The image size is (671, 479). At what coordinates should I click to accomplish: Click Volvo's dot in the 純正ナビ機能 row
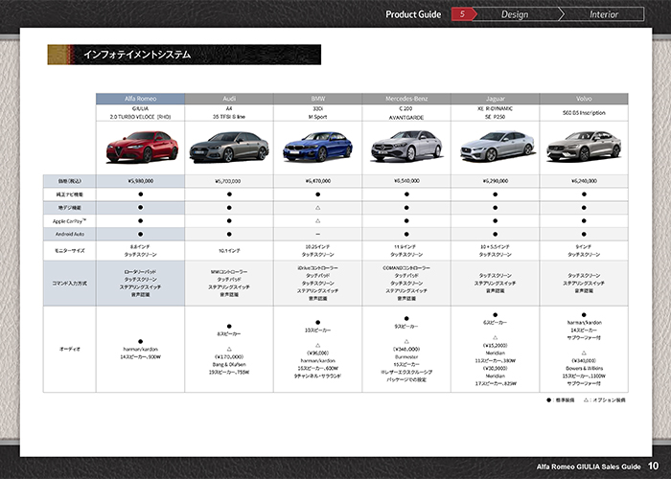pos(584,194)
